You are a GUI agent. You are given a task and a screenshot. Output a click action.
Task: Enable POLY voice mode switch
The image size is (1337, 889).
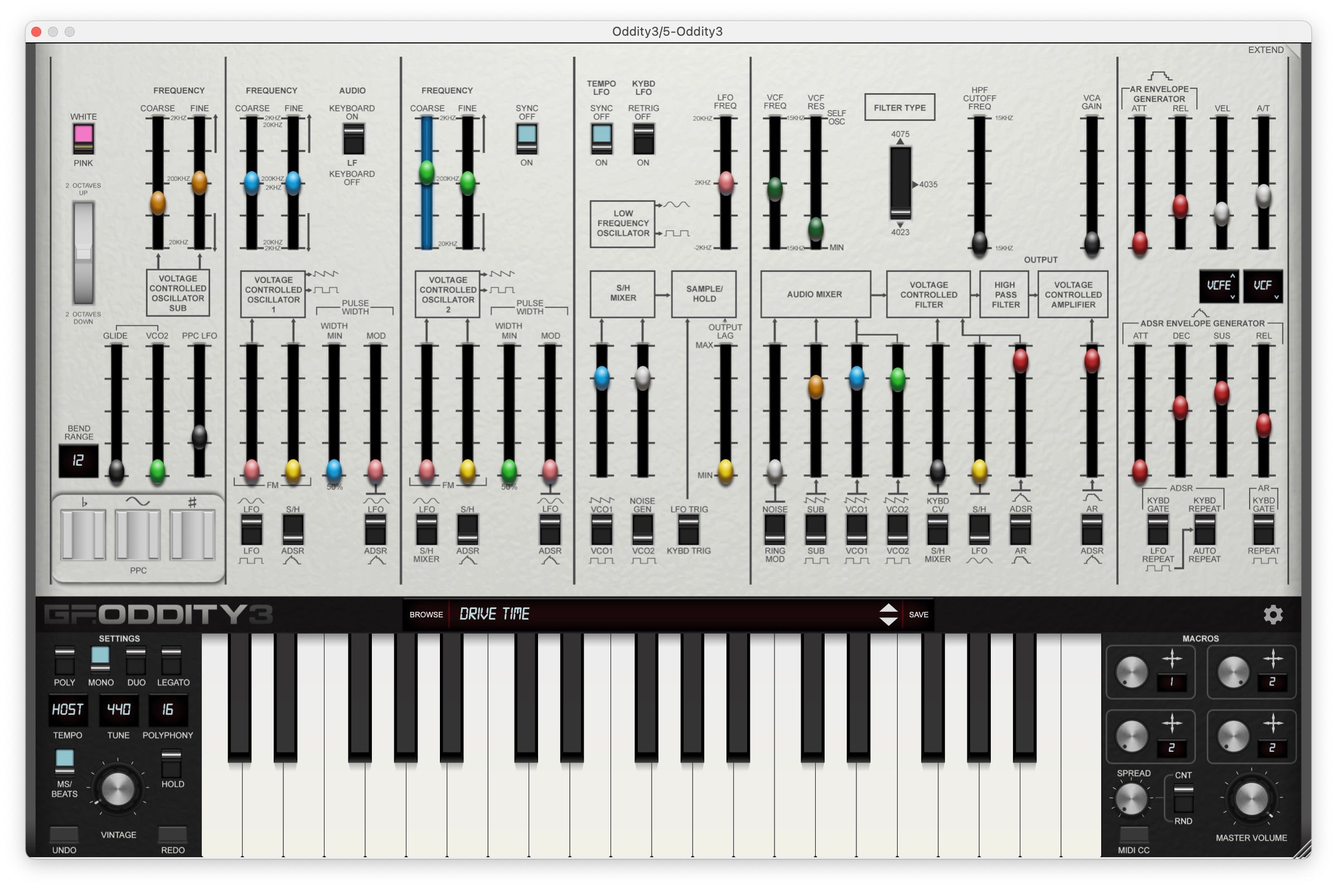64,660
